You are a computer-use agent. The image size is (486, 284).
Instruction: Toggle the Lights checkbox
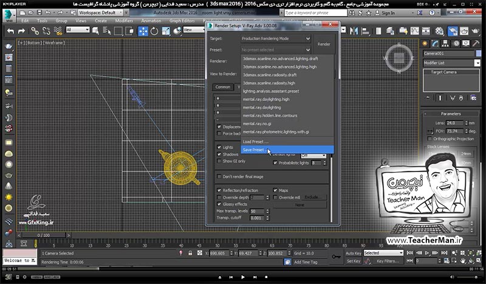pyautogui.click(x=219, y=147)
